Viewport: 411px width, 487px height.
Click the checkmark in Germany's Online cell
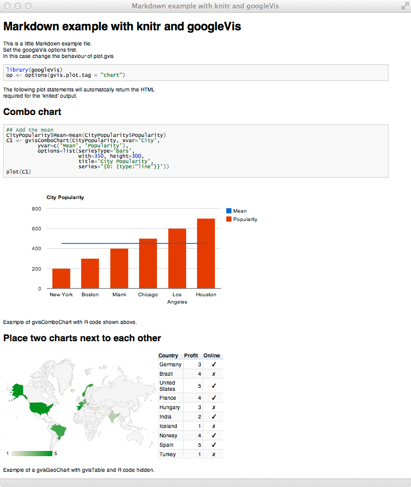coord(213,364)
